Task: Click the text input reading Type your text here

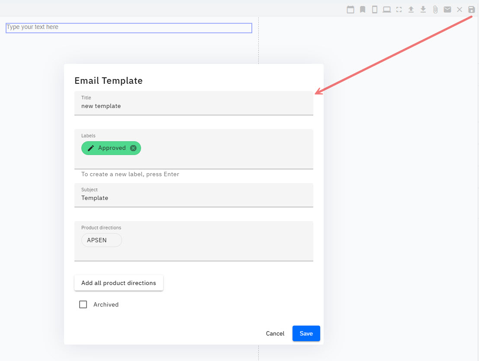Action: point(129,28)
